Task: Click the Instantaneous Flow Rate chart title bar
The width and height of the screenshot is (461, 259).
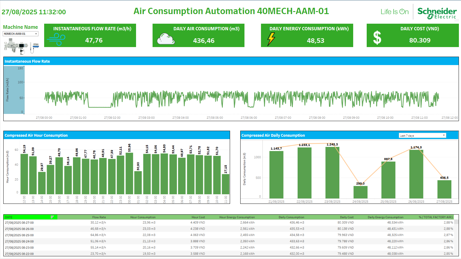Action: (231, 61)
